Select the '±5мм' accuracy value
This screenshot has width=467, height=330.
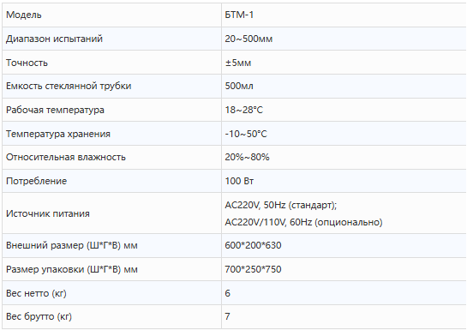pyautogui.click(x=238, y=63)
